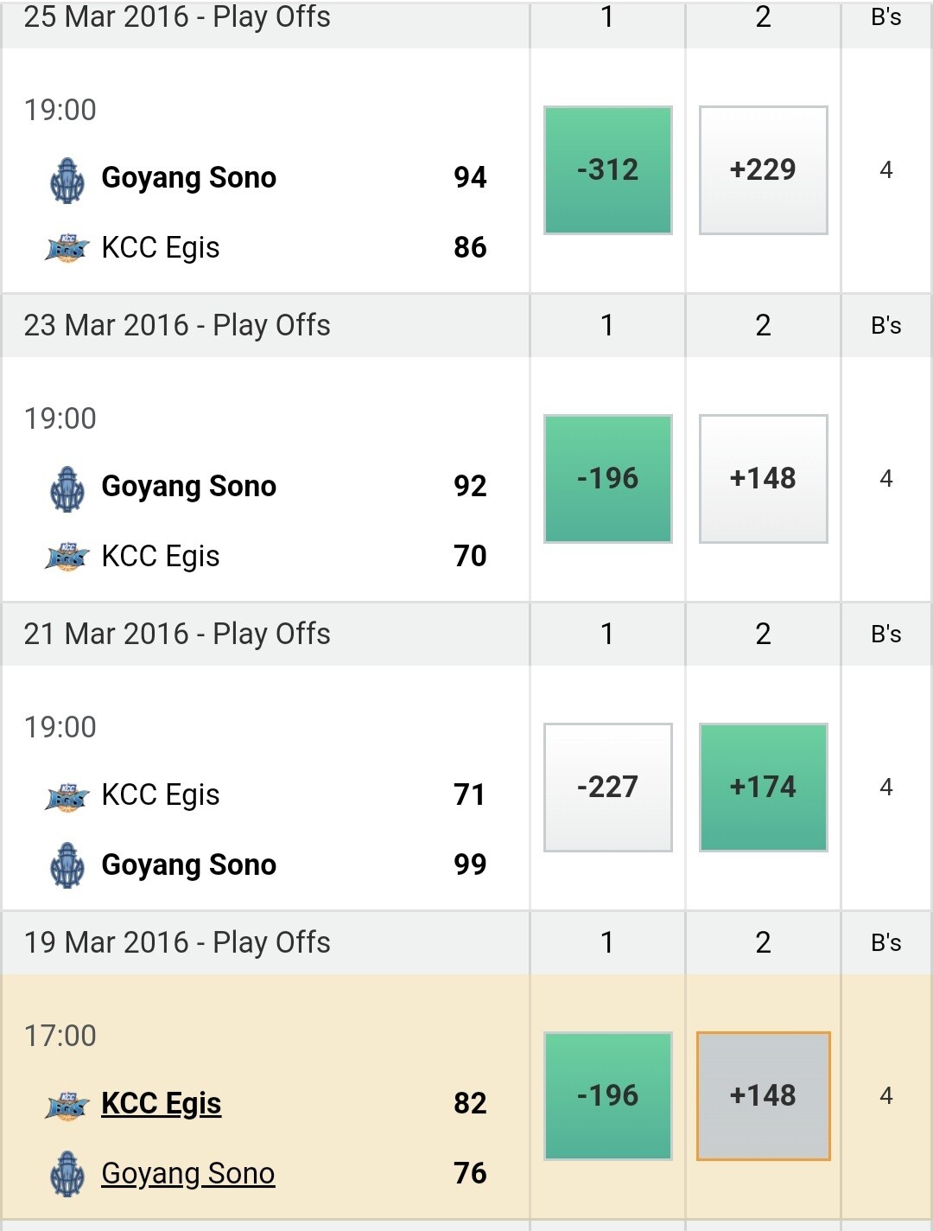Screen dimensions: 933x1231
Task: Select the -312 odds box
Action: pos(607,170)
